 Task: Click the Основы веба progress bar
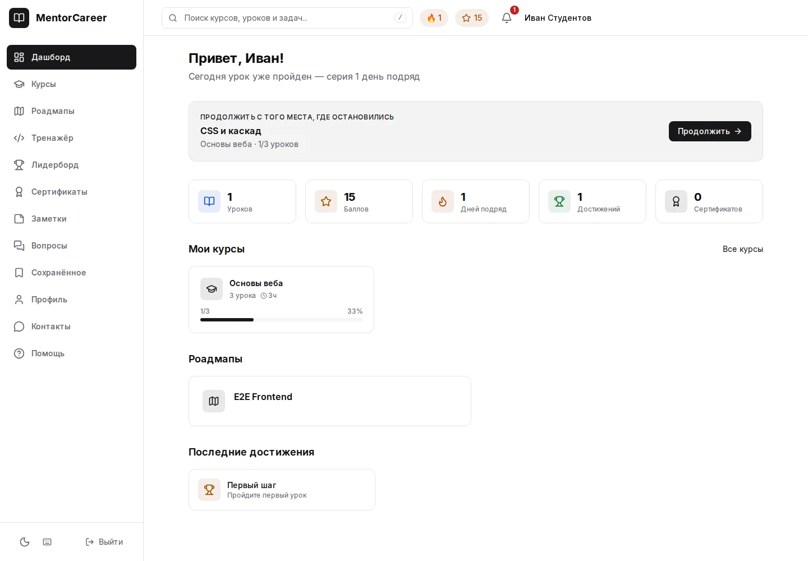pyautogui.click(x=281, y=320)
